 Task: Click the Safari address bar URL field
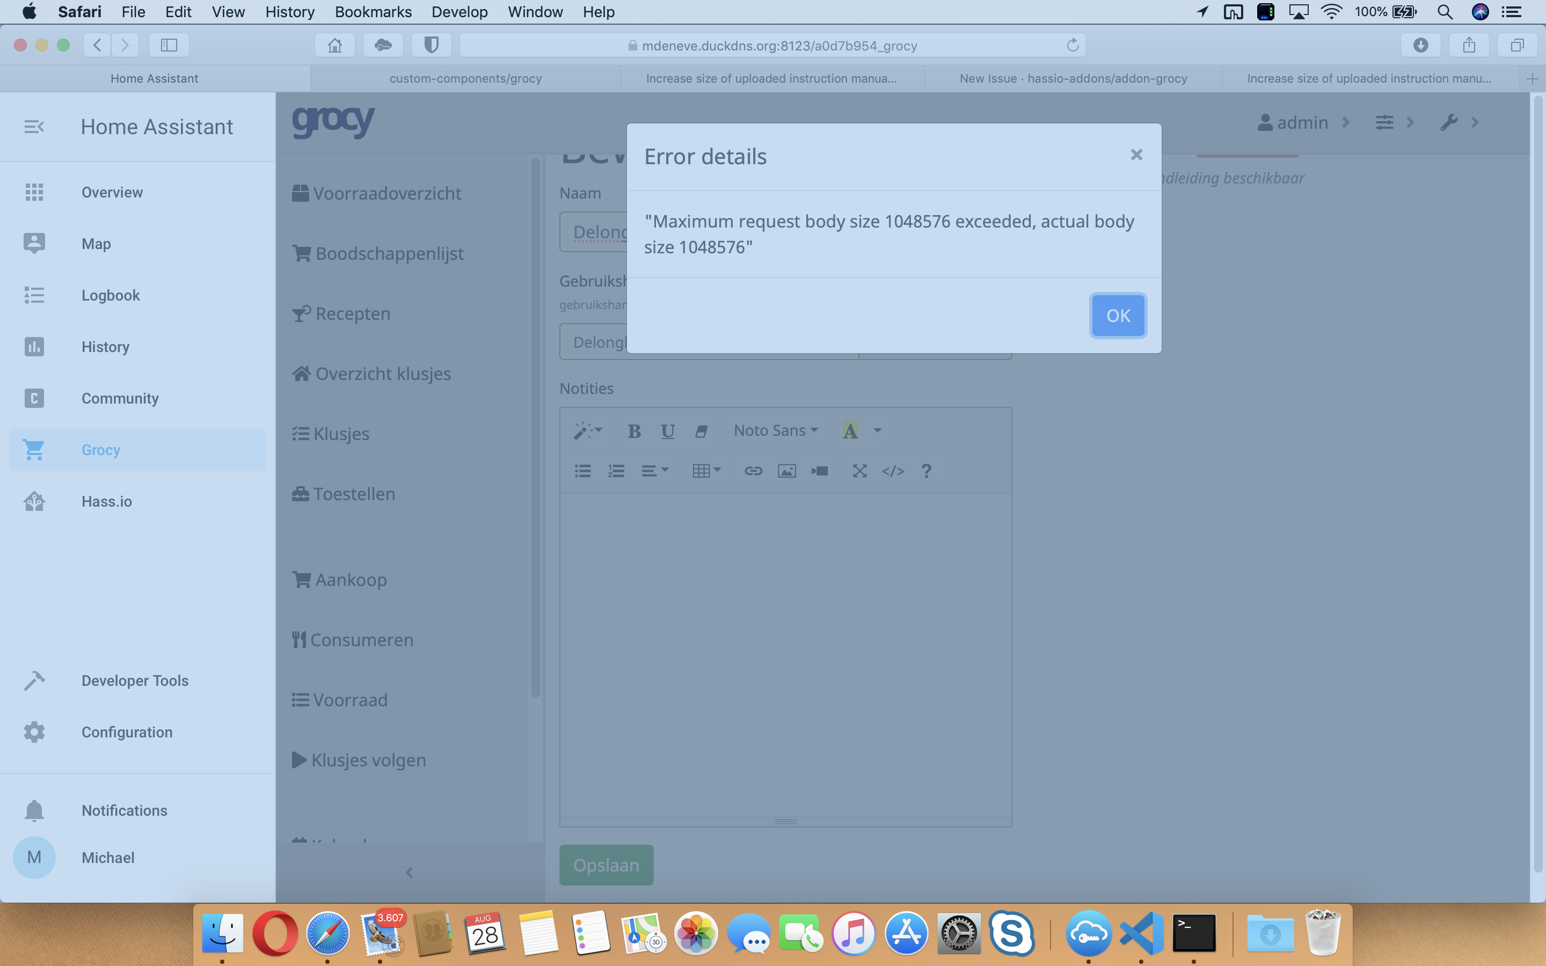tap(778, 46)
